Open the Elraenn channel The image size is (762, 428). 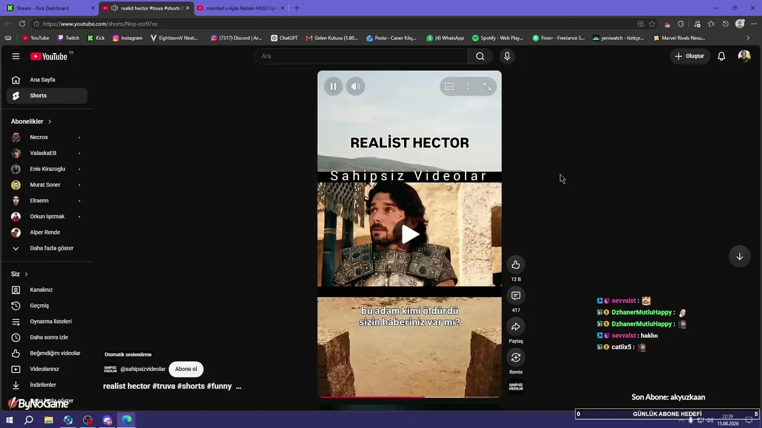click(x=47, y=201)
